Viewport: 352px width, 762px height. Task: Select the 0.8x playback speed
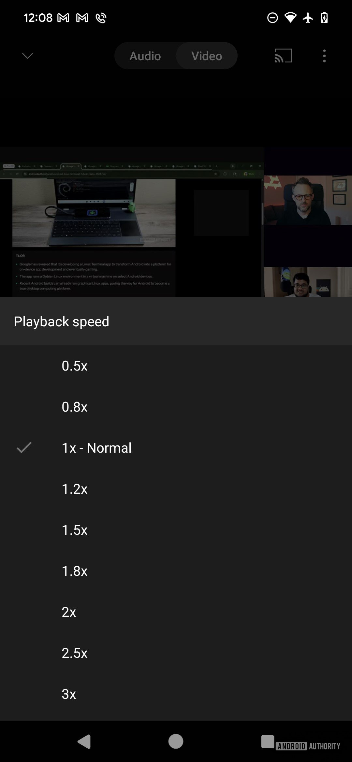click(x=176, y=407)
